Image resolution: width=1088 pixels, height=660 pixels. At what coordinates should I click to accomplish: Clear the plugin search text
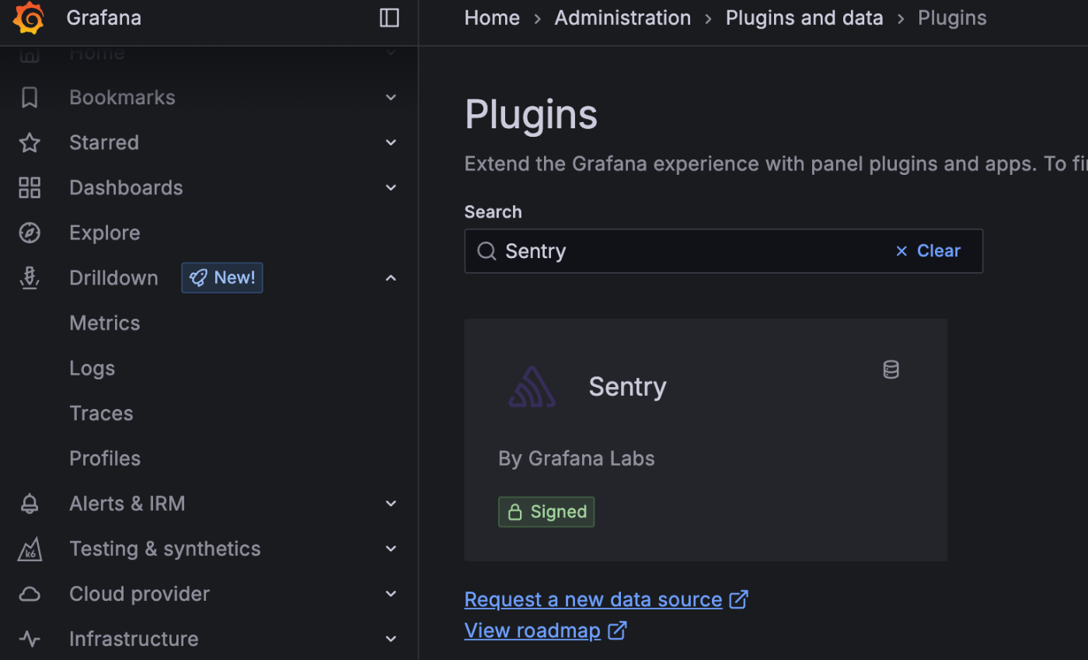click(x=928, y=251)
